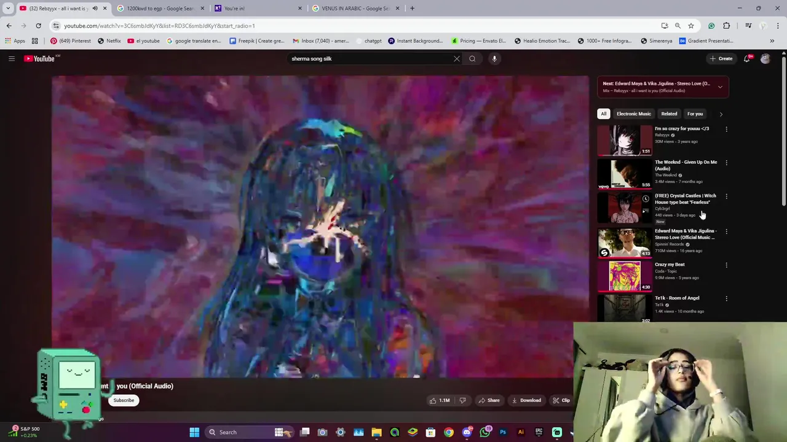Viewport: 787px width, 442px height.
Task: Select the Electronic Music filter chip
Action: point(634,114)
